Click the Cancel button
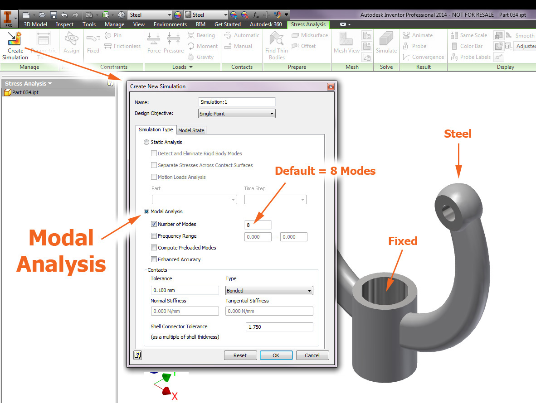The width and height of the screenshot is (536, 403). [312, 355]
